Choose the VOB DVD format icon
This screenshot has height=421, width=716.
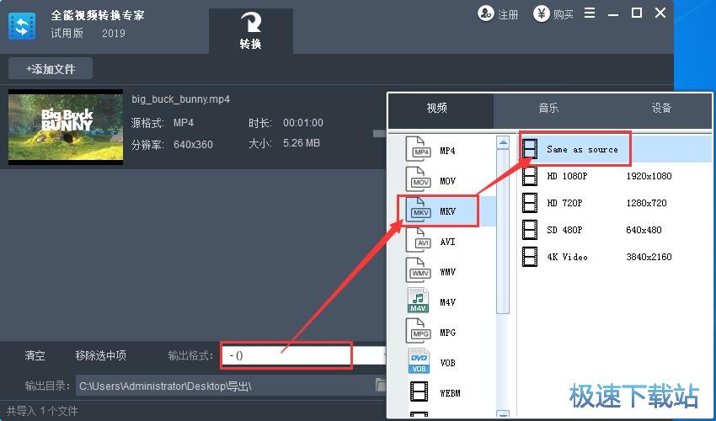pos(419,360)
